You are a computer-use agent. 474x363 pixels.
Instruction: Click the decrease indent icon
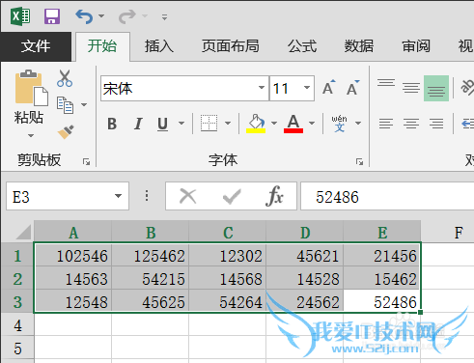pyautogui.click(x=467, y=124)
